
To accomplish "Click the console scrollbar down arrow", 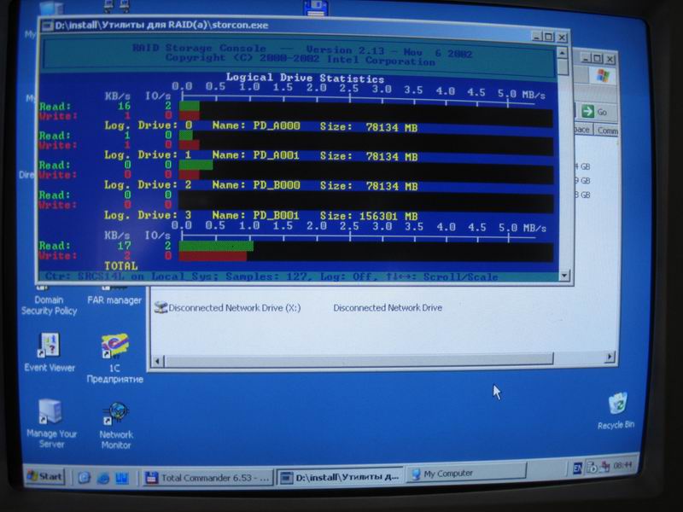I will 564,275.
